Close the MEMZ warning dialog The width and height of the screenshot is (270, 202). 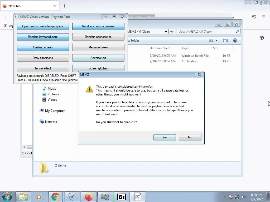point(199,74)
